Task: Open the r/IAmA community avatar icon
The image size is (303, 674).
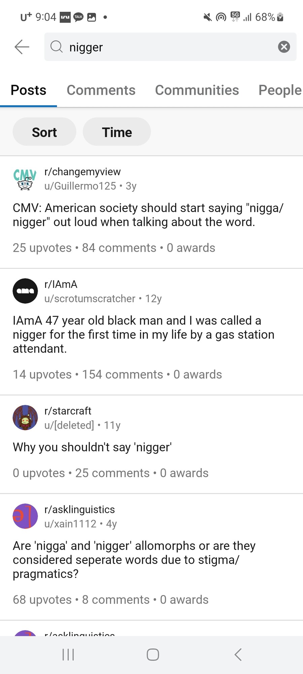Action: coord(25,291)
